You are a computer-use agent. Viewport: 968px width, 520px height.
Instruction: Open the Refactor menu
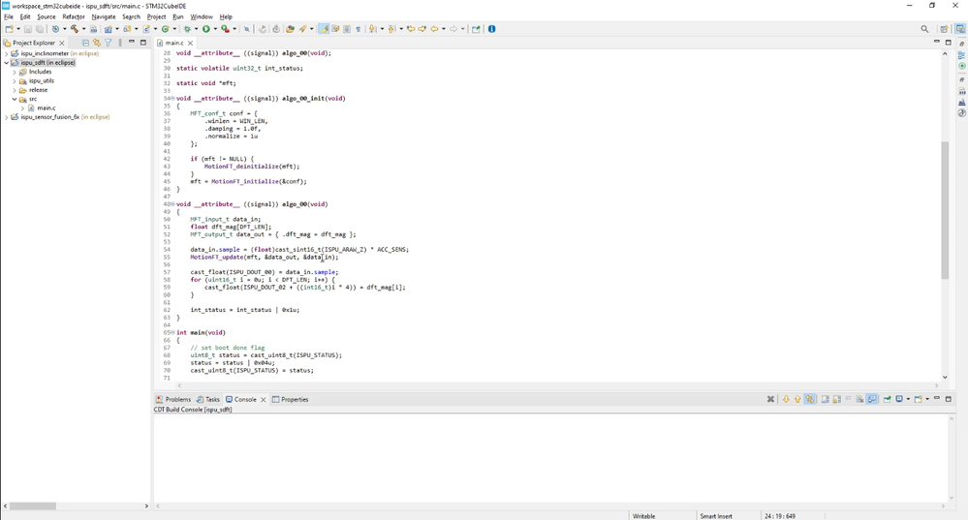tap(74, 16)
